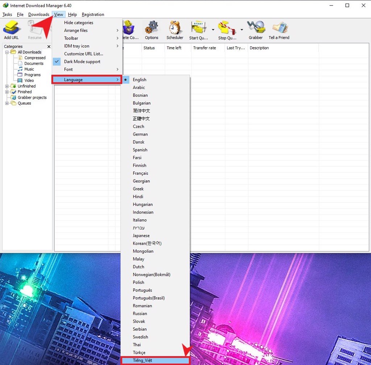Select the Compressed category icon
The width and height of the screenshot is (371, 365).
[20, 58]
